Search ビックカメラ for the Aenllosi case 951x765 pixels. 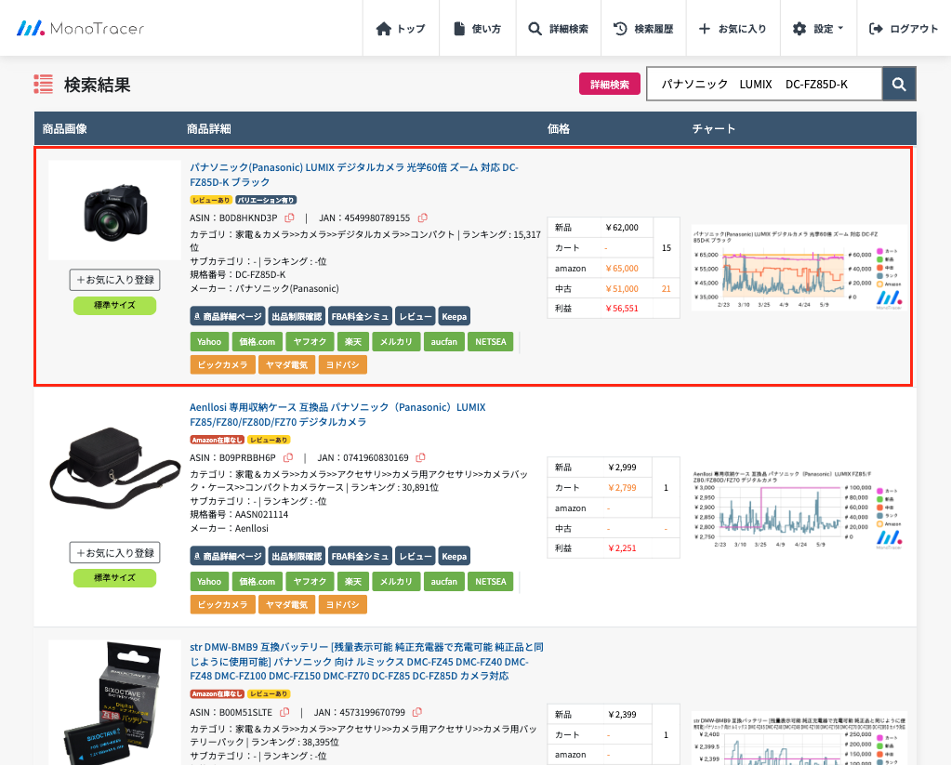222,604
